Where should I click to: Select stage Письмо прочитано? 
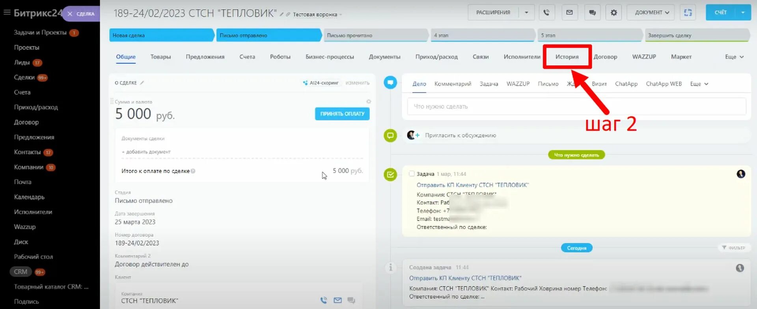375,35
